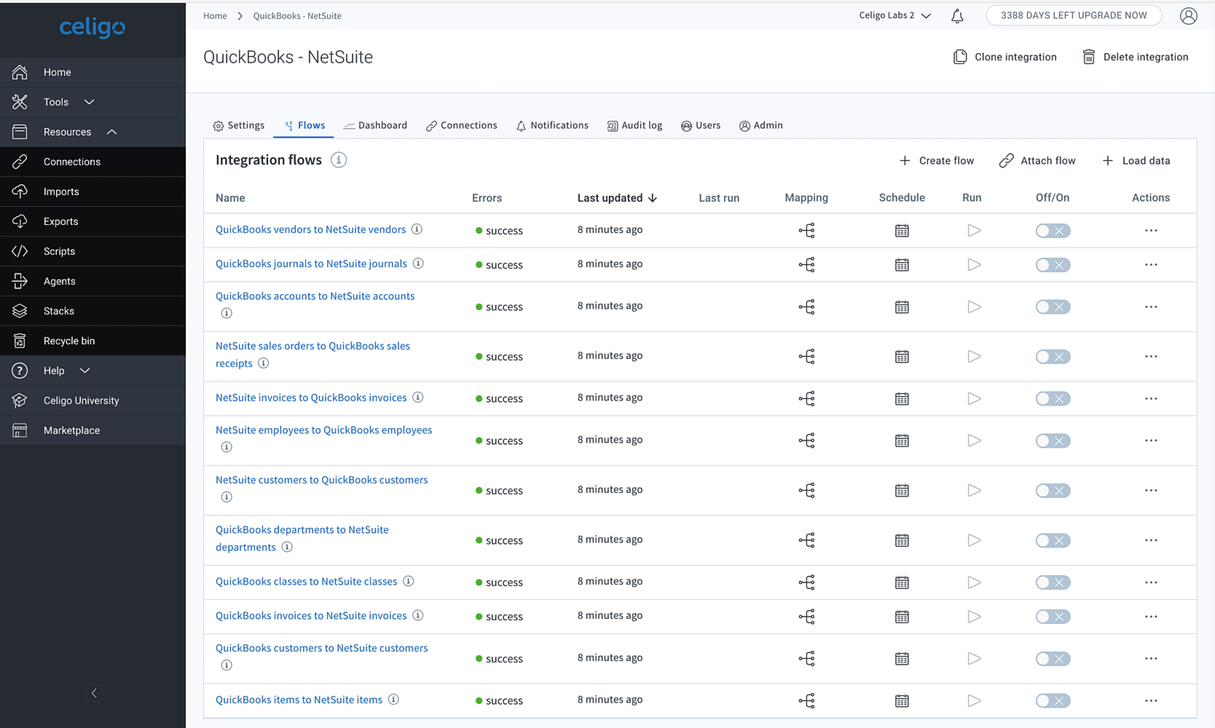The height and width of the screenshot is (728, 1215).
Task: Open the Celigo Labs 2 account dropdown
Action: pos(894,15)
